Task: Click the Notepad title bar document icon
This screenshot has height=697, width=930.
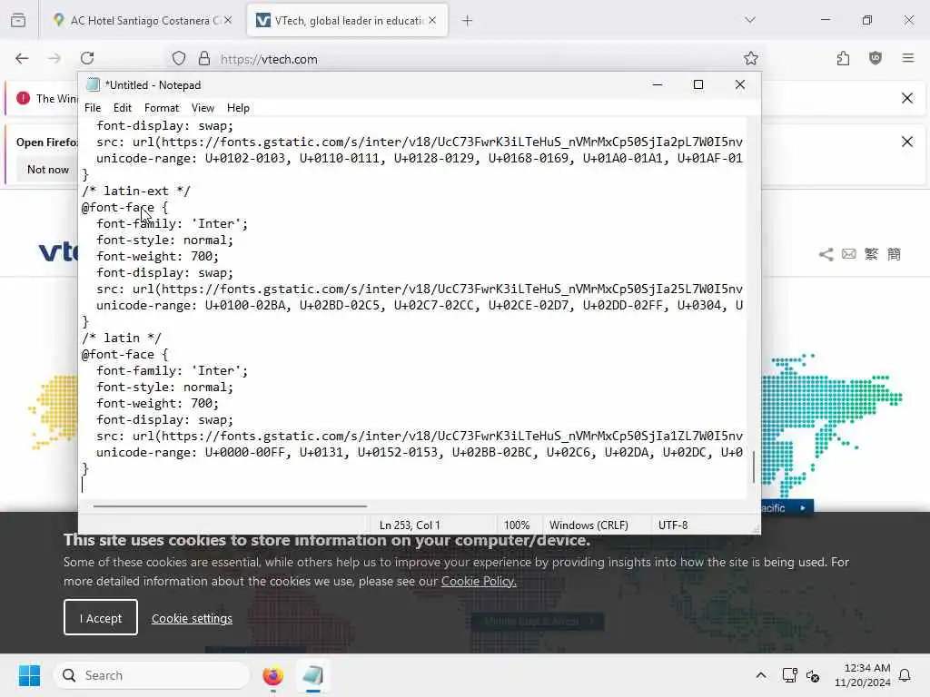Action: point(93,84)
